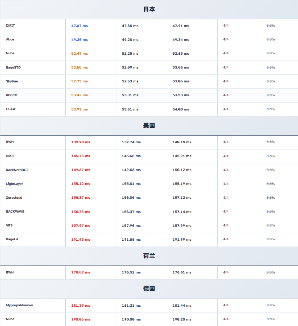Select the BACKWAVE server name
The image size is (298, 326).
click(15, 211)
